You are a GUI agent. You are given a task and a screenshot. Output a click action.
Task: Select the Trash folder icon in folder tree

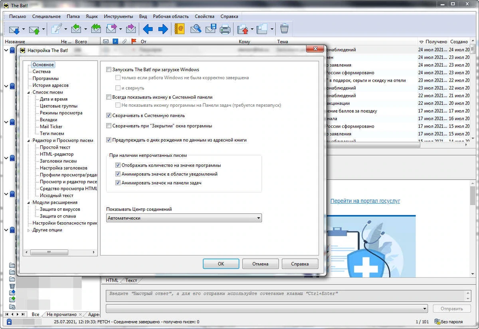pyautogui.click(x=12, y=286)
